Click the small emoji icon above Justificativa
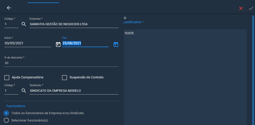The height and width of the screenshot is (125, 255). (x=125, y=18)
